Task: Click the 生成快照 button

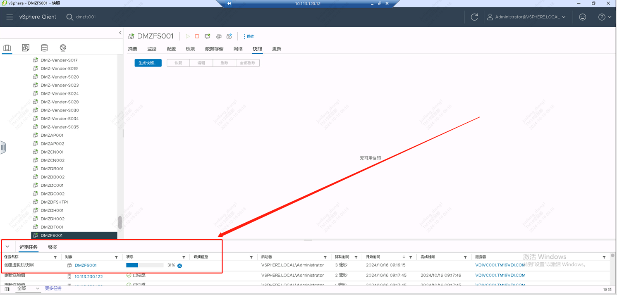Action: (148, 63)
